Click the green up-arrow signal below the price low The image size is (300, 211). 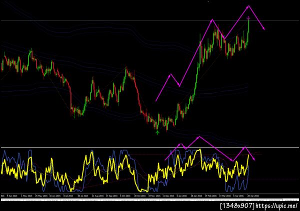tap(157, 132)
